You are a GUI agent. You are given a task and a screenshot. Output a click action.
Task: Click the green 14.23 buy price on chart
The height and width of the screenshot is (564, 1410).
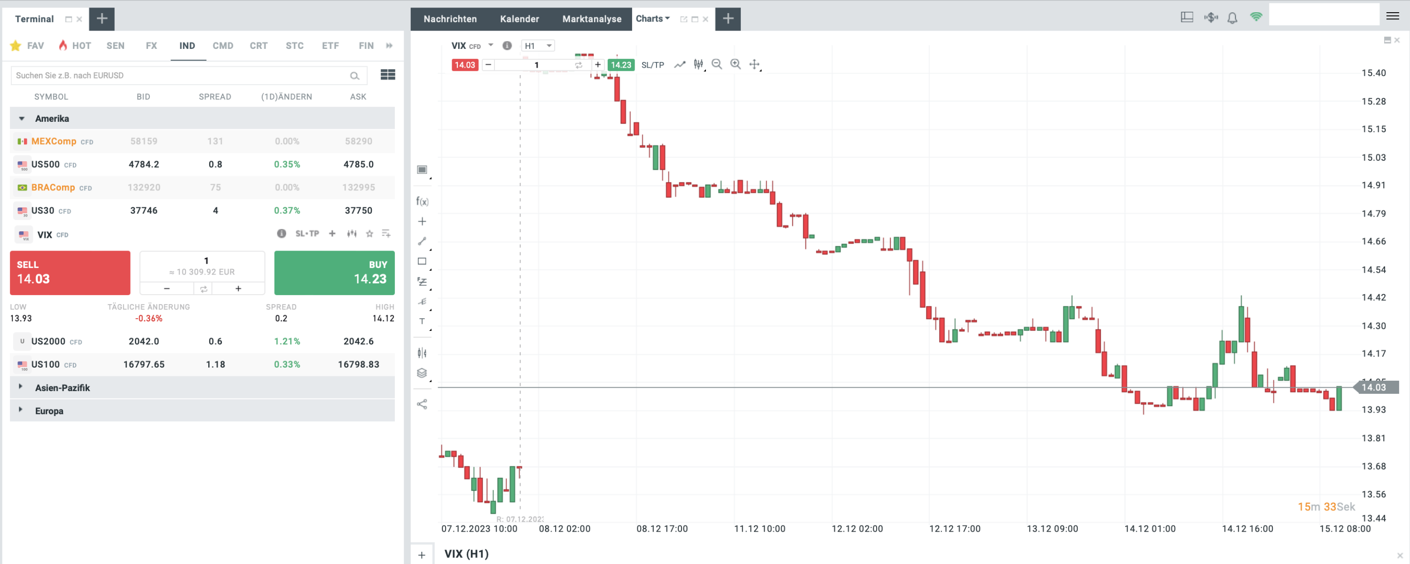tap(621, 64)
